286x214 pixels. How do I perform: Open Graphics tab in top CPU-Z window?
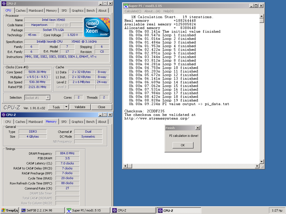pyautogui.click(x=77, y=11)
